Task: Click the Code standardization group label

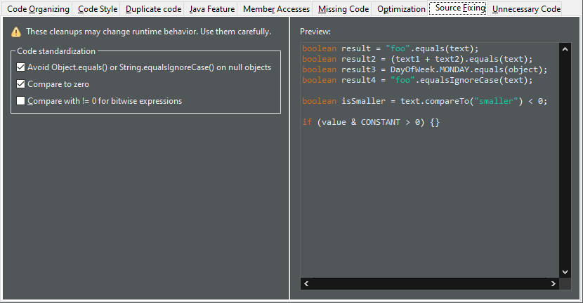Action: pyautogui.click(x=56, y=51)
